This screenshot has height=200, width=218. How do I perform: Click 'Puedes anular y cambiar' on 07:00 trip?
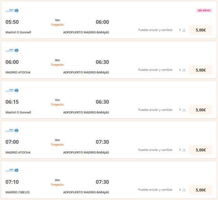[x=155, y=150]
